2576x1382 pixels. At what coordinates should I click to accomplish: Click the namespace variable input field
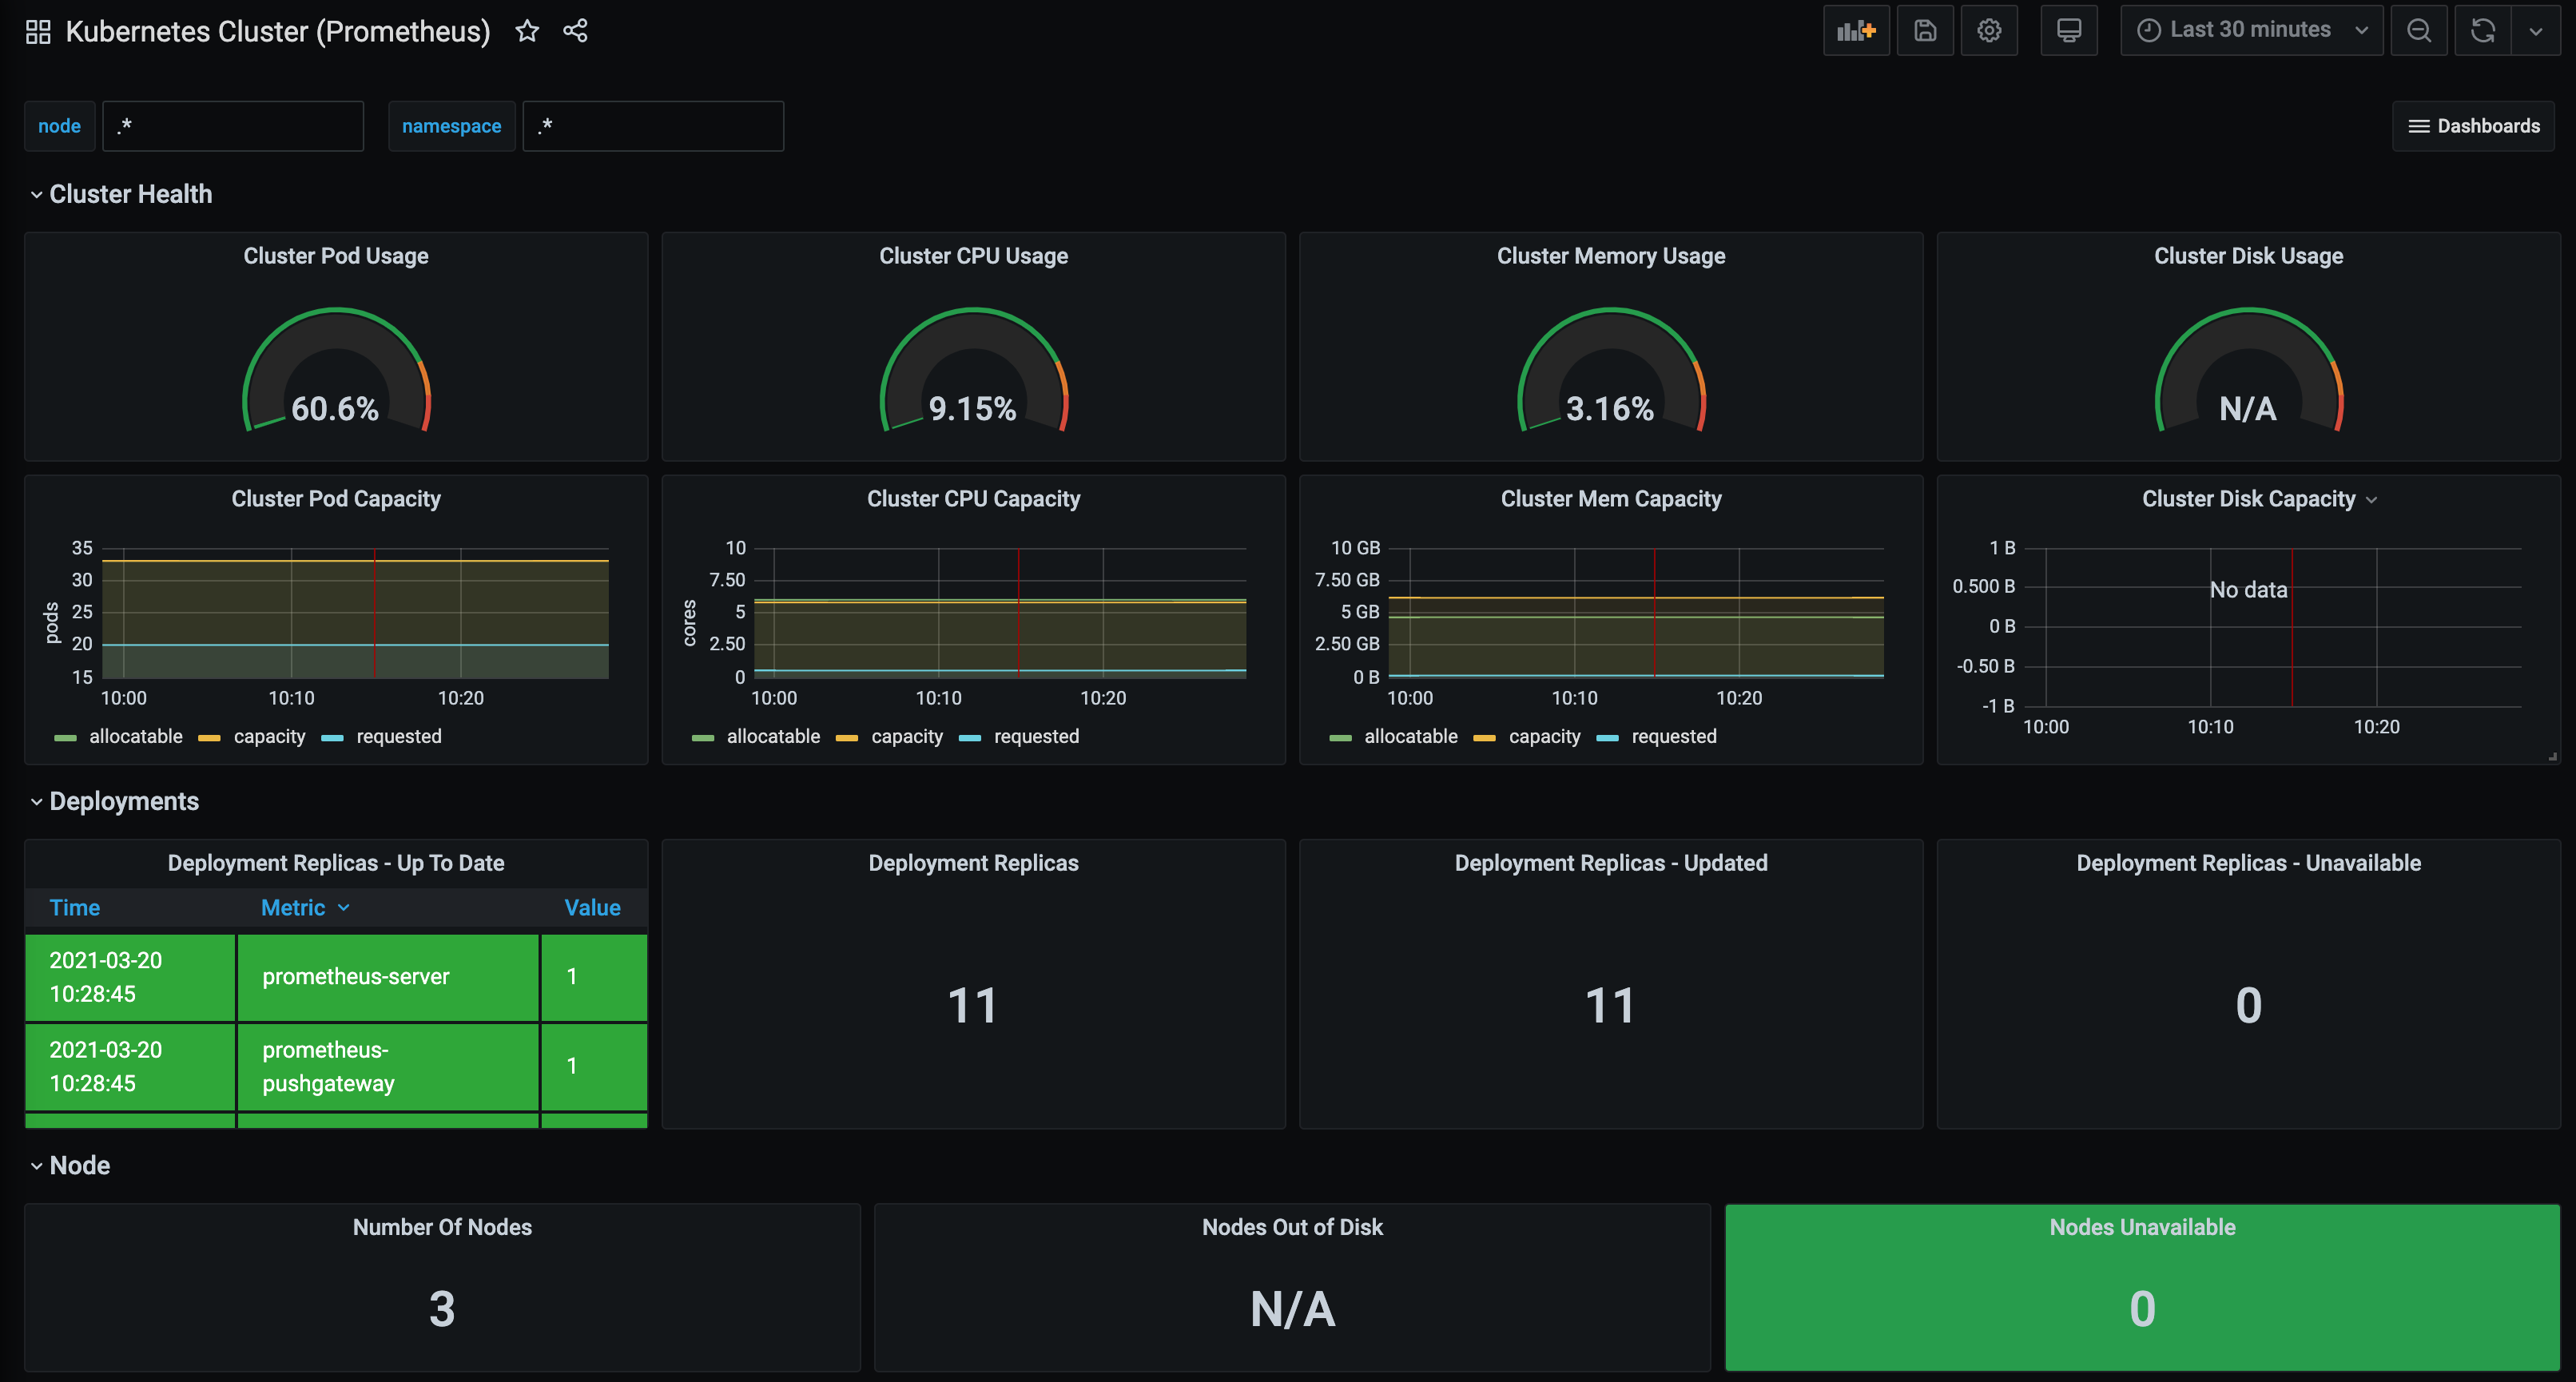(653, 126)
